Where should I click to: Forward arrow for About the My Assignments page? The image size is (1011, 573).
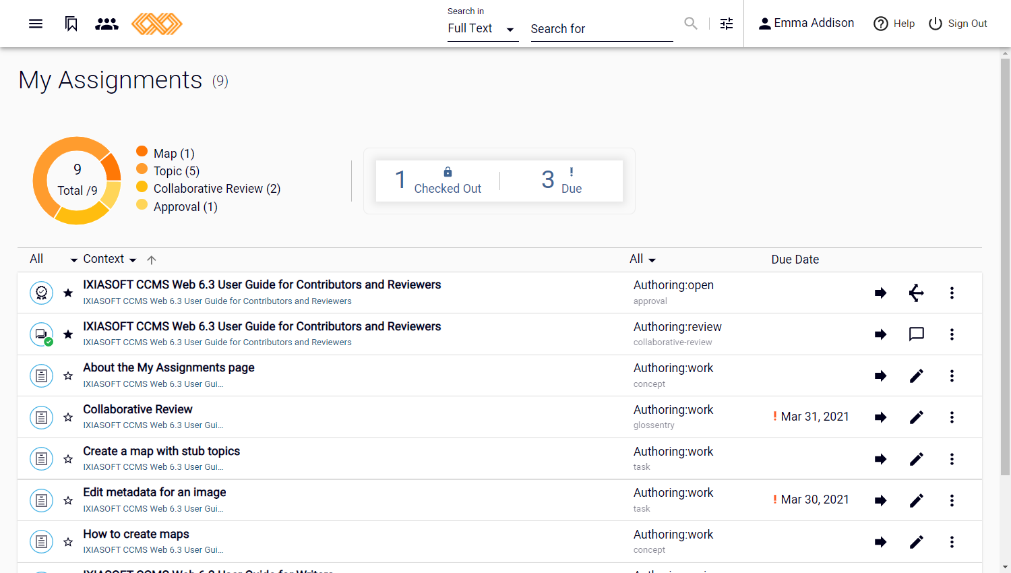tap(880, 375)
